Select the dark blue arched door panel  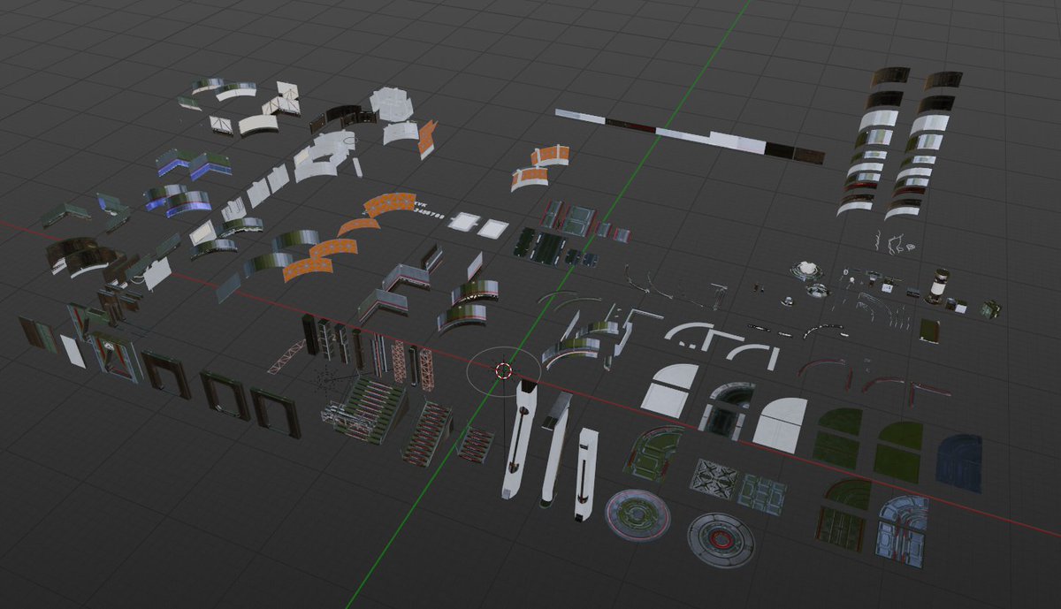pos(958,462)
